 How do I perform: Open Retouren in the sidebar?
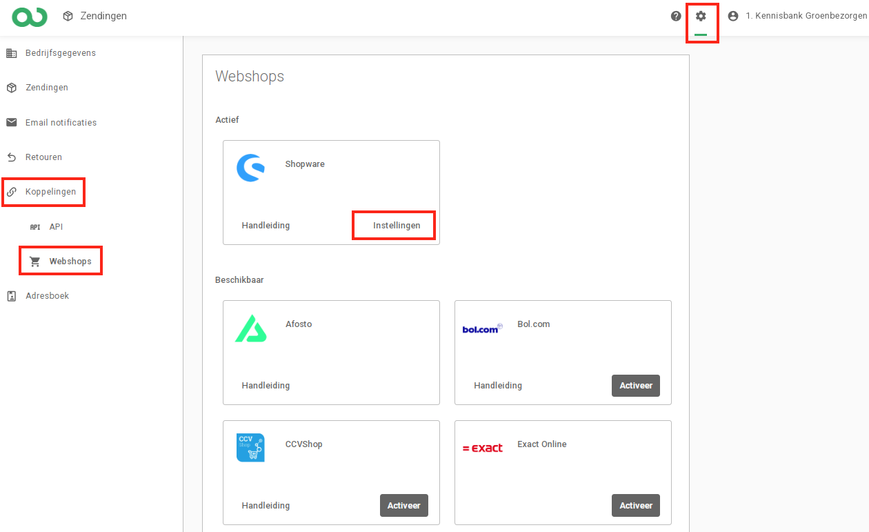click(x=43, y=157)
